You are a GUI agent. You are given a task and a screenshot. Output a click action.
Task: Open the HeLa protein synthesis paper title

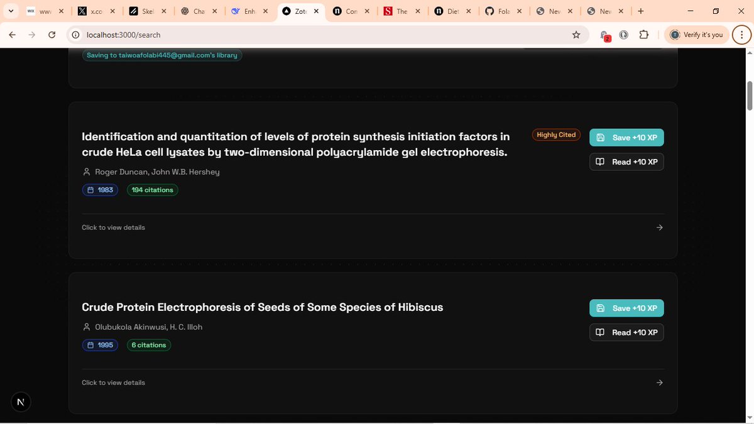click(x=295, y=144)
